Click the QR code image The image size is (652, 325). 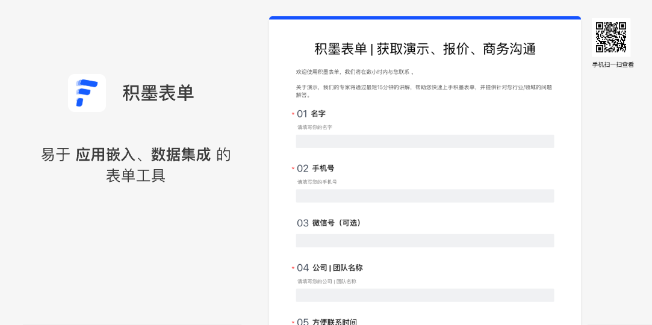click(611, 37)
